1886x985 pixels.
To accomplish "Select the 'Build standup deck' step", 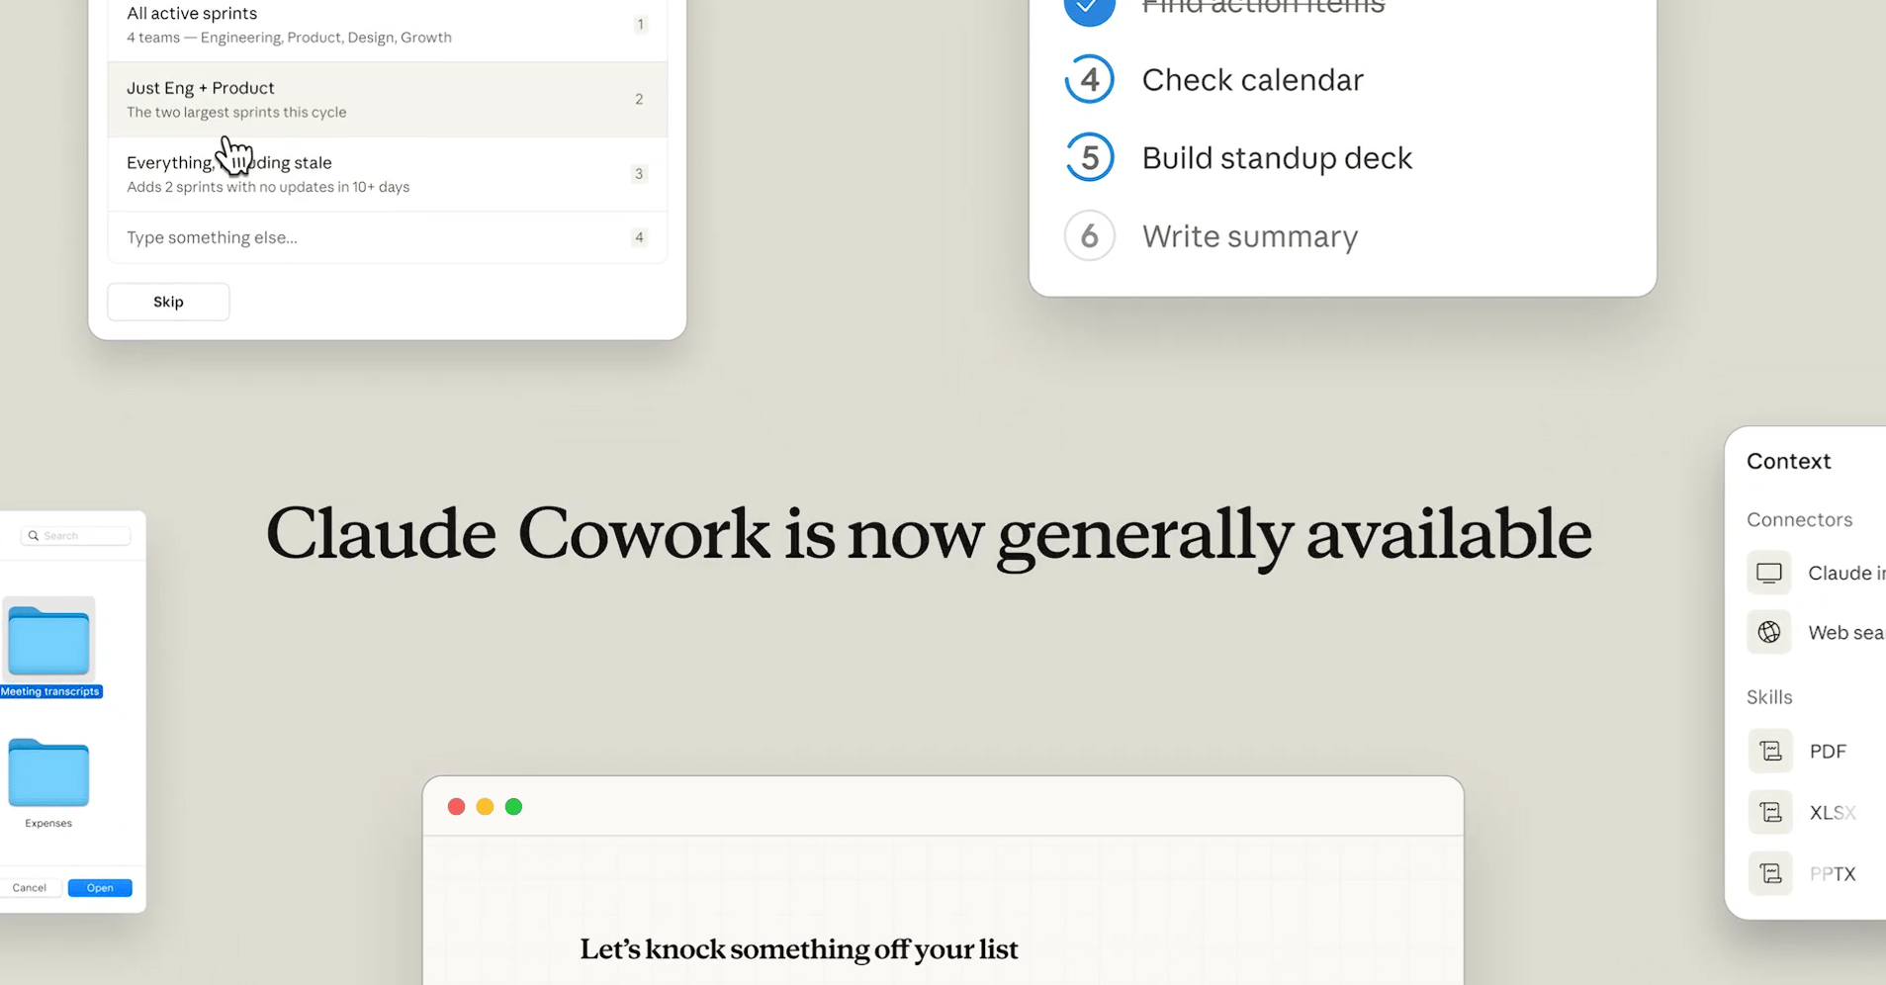I will [1277, 157].
